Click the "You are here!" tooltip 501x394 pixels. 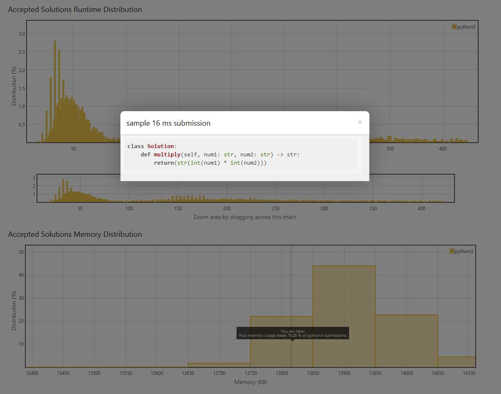tap(292, 333)
